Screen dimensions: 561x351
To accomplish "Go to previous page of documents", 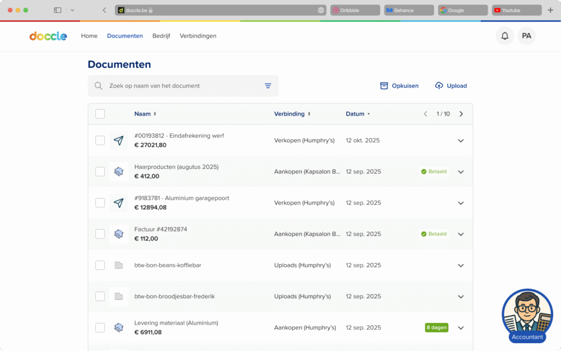I will coord(425,114).
